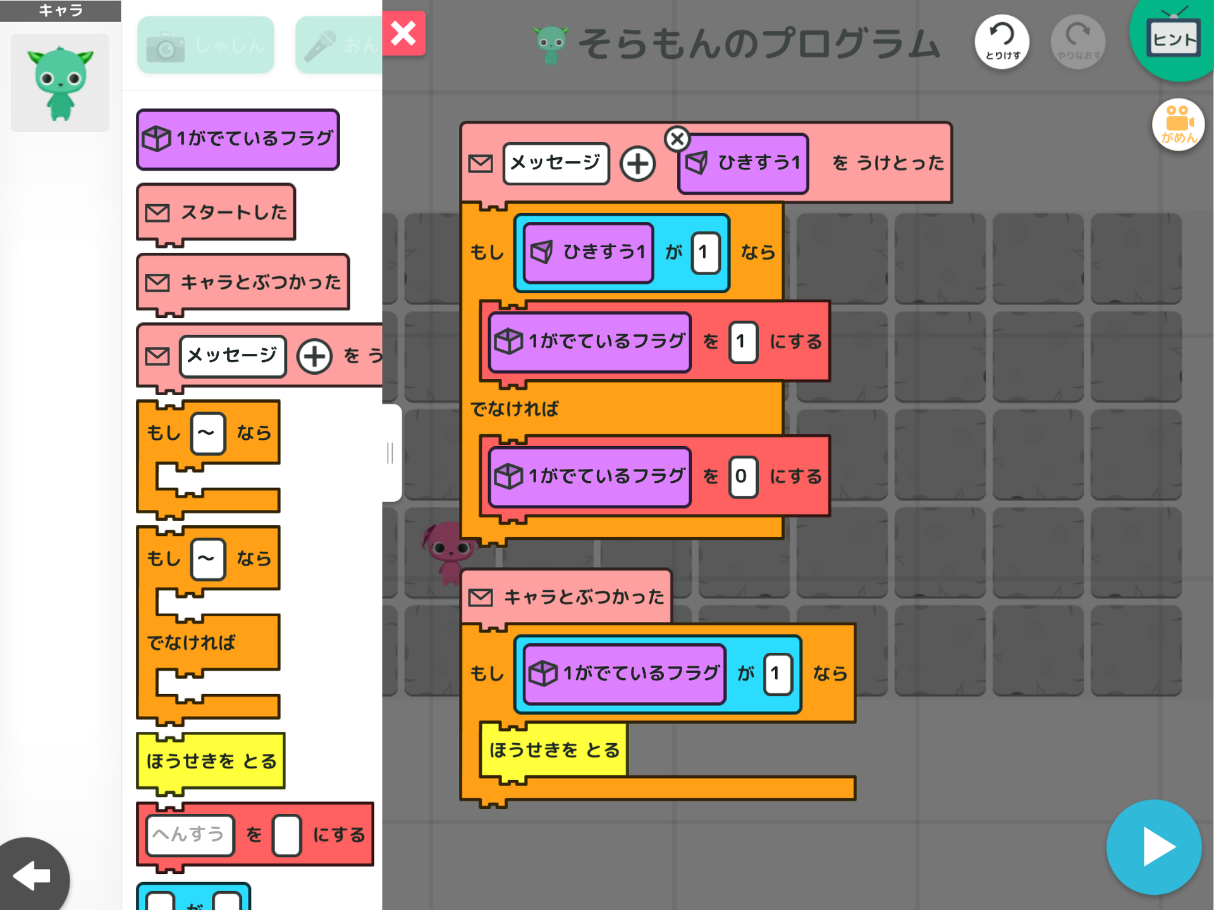1214x910 pixels.
Task: Select the ほうせきを とる block in palette
Action: tap(211, 761)
